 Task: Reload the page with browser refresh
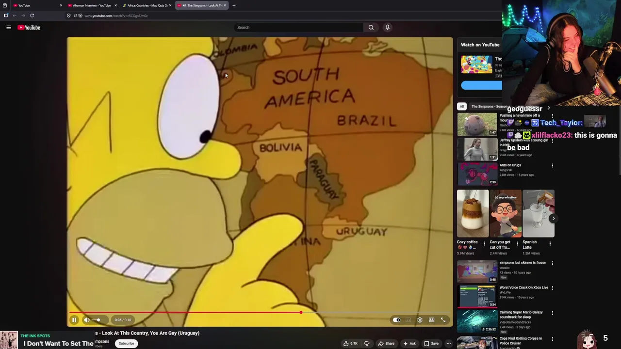(x=32, y=16)
